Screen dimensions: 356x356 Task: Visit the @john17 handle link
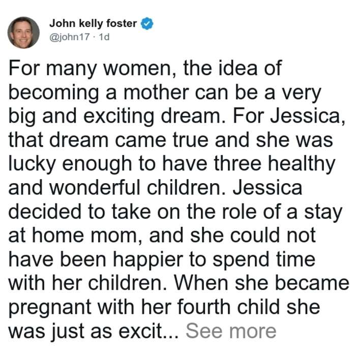pyautogui.click(x=70, y=37)
